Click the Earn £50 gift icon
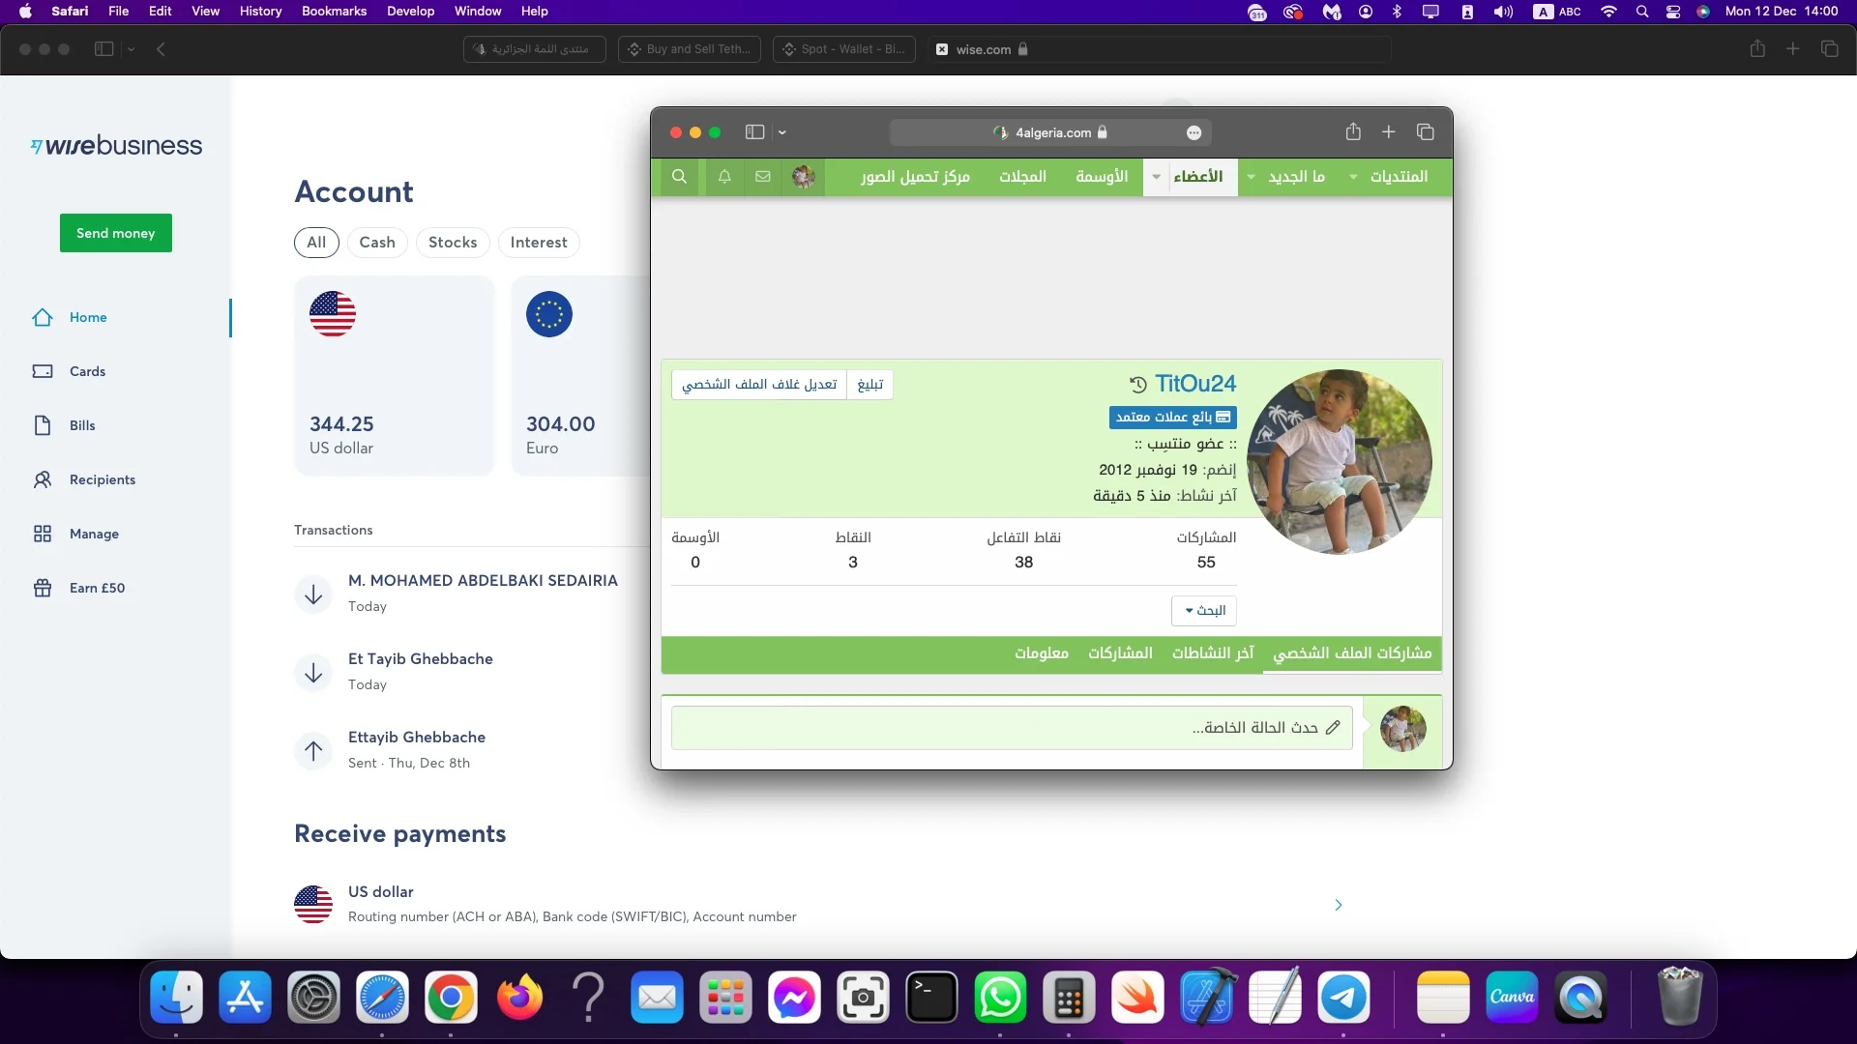The image size is (1857, 1044). 43,588
